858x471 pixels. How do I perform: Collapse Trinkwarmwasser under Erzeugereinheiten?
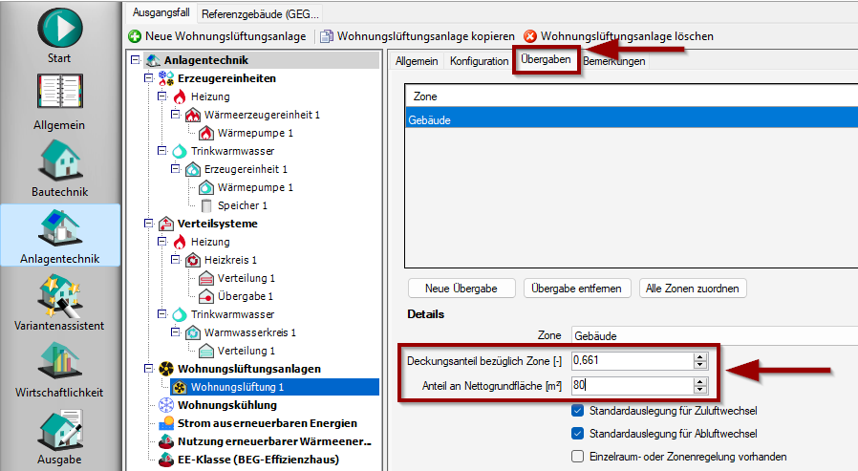click(162, 150)
